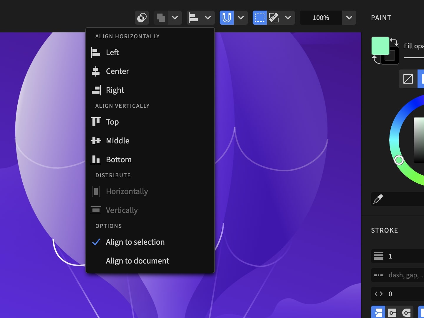The width and height of the screenshot is (424, 318).
Task: Click the boolean shapes combine icon
Action: 161,18
